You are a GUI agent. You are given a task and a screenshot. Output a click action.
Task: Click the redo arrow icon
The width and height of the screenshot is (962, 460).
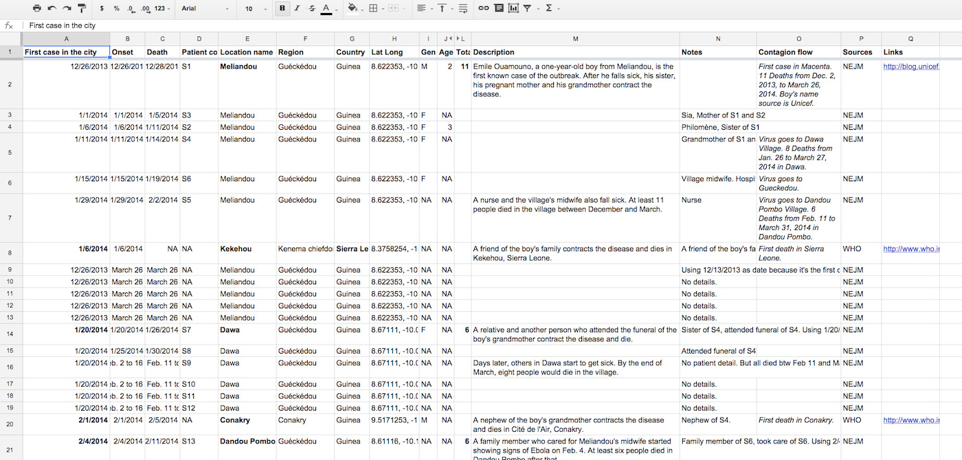pyautogui.click(x=67, y=8)
